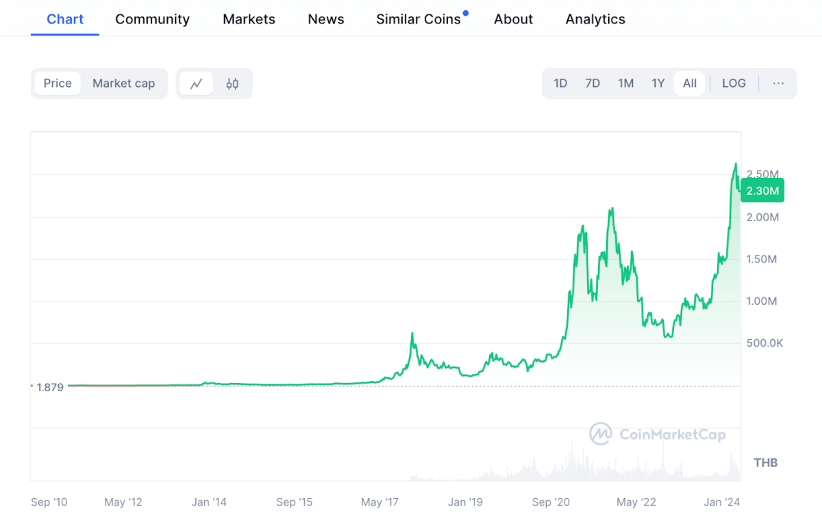The width and height of the screenshot is (822, 518).
Task: Select the line chart icon
Action: tap(197, 84)
